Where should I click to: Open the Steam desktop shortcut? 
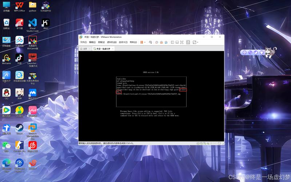click(19, 128)
